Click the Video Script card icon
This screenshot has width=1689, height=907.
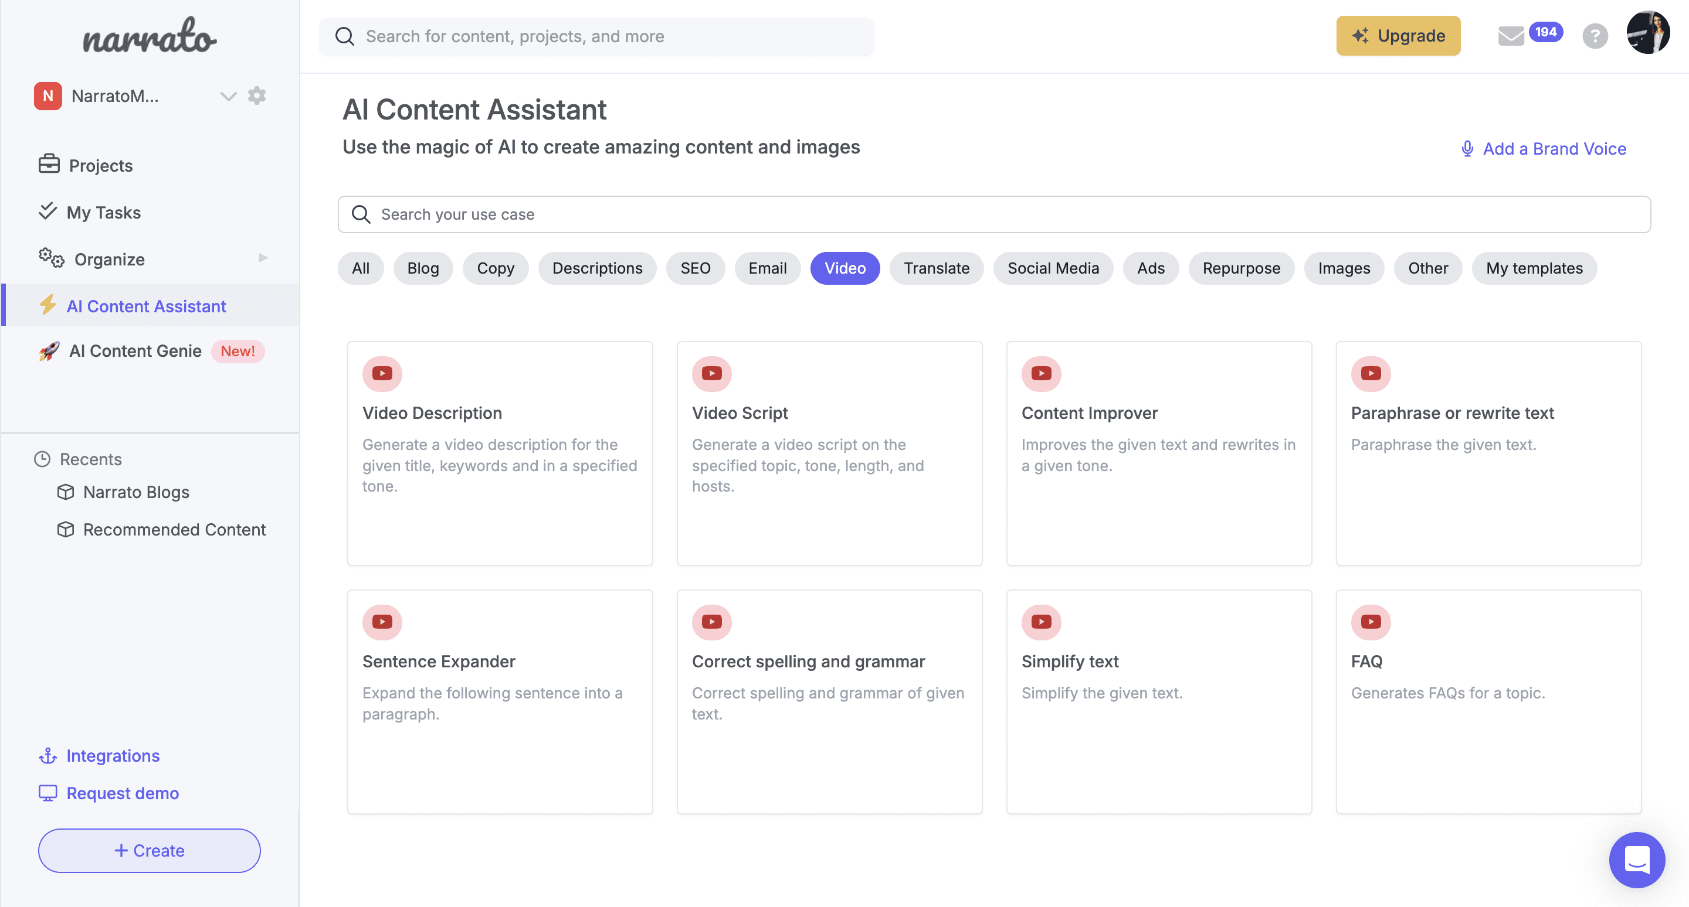tap(711, 373)
